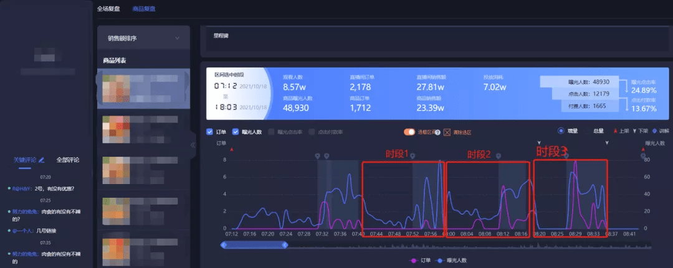Click the blue 讲解 marker legend icon
Viewport: 673px width, 268px height.
click(654, 132)
